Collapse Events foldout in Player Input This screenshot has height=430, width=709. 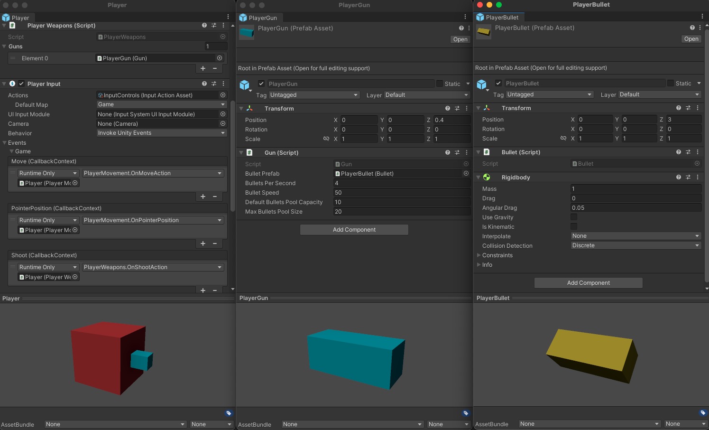[5, 142]
